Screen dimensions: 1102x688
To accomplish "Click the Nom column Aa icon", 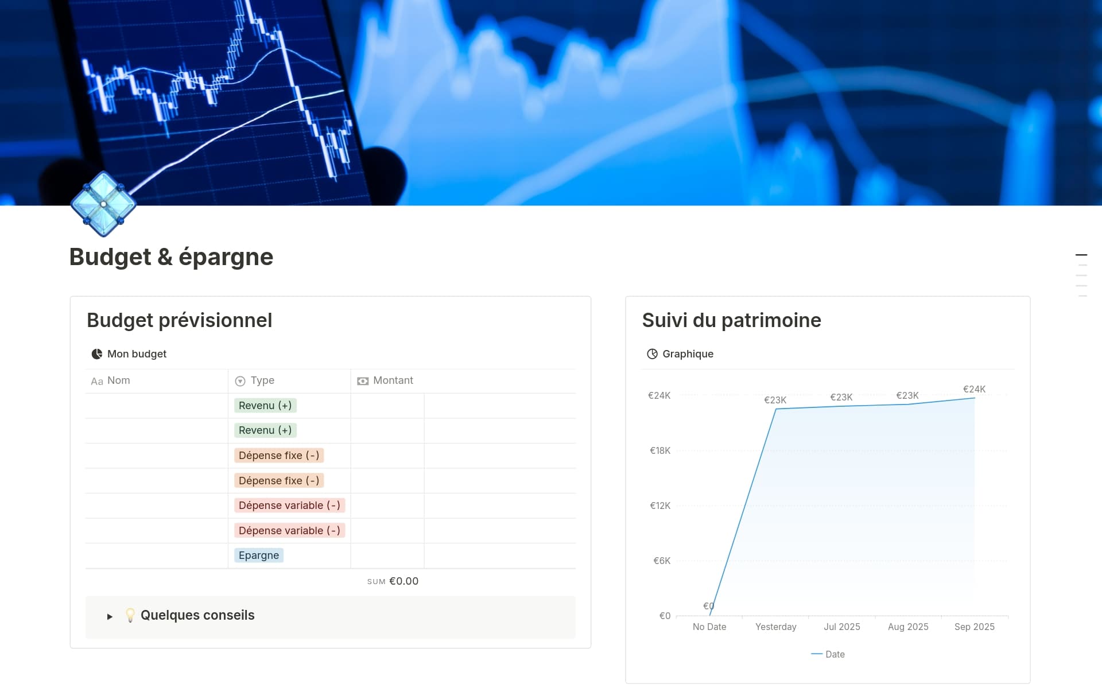I will point(97,381).
